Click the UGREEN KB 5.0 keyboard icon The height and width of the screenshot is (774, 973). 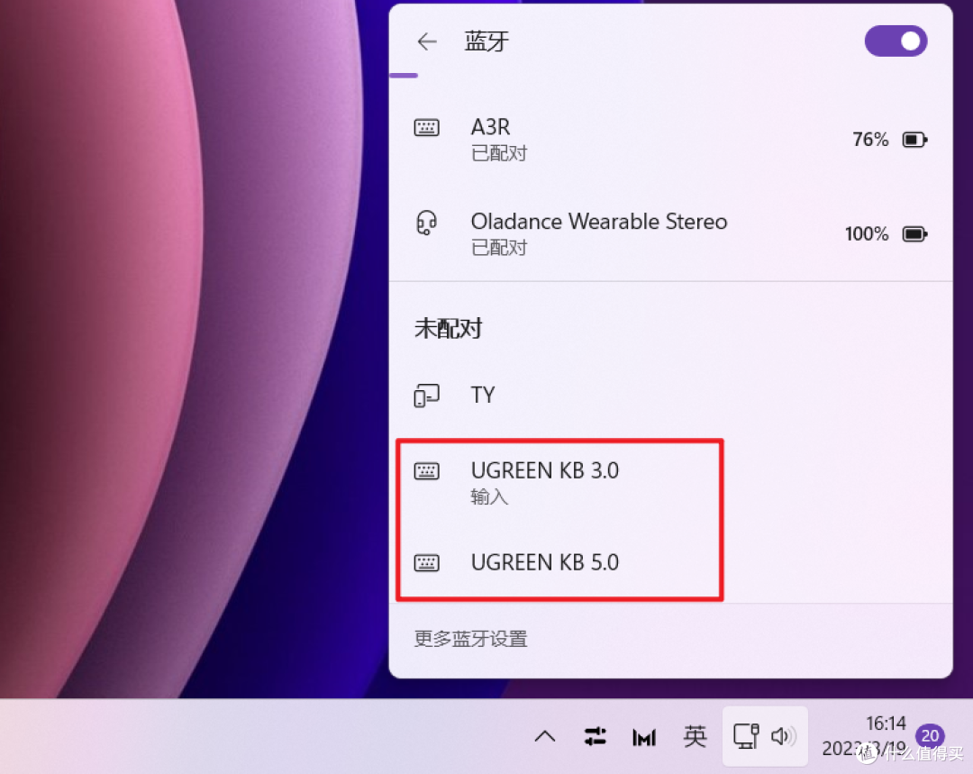tap(426, 563)
